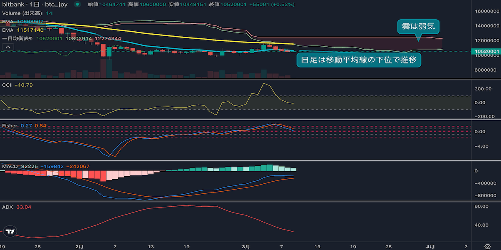Image resolution: width=501 pixels, height=250 pixels.
Task: Click the TradingView logo icon
Action: [x=11, y=231]
